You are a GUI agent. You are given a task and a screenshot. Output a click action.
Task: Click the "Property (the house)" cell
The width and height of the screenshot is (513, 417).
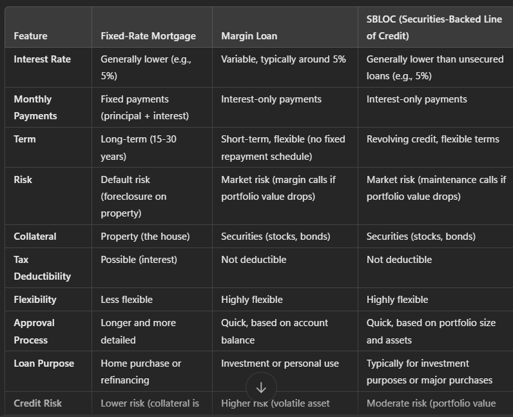click(x=145, y=237)
